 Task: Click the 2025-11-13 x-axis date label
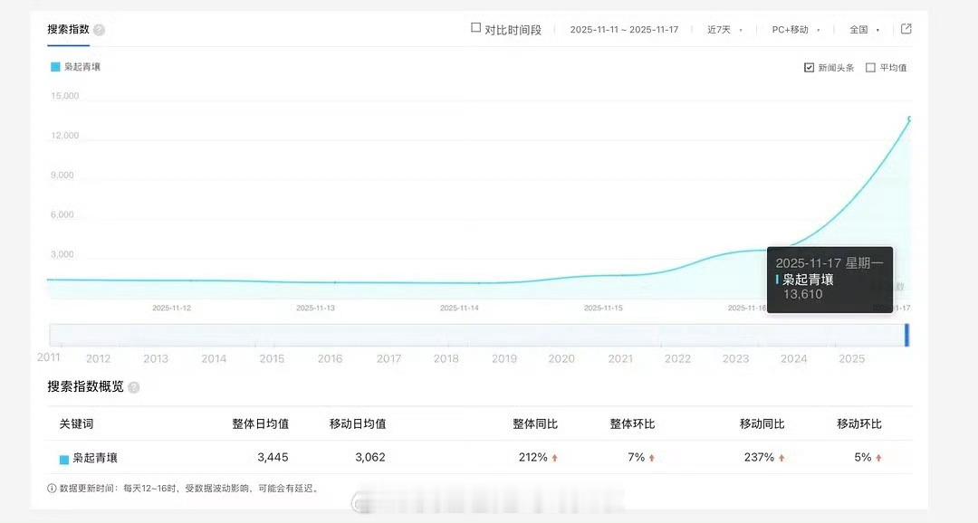coord(316,308)
